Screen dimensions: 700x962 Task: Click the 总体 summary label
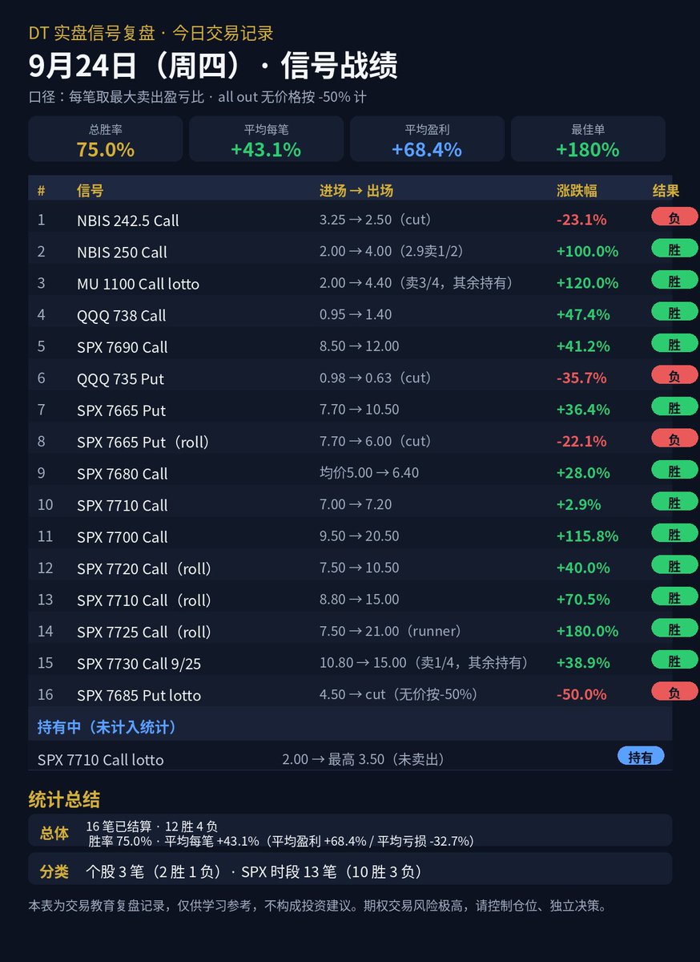[54, 833]
